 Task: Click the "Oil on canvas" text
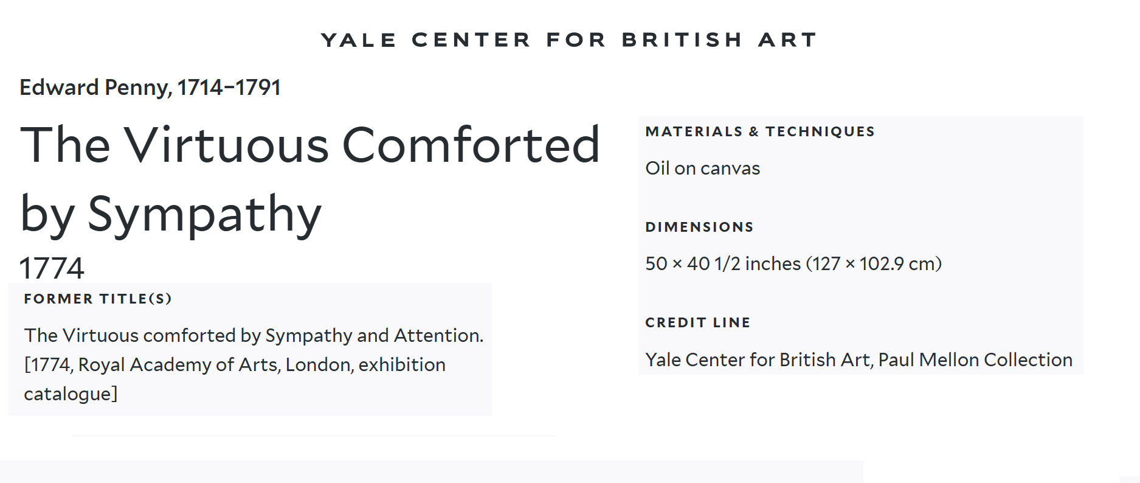click(703, 168)
